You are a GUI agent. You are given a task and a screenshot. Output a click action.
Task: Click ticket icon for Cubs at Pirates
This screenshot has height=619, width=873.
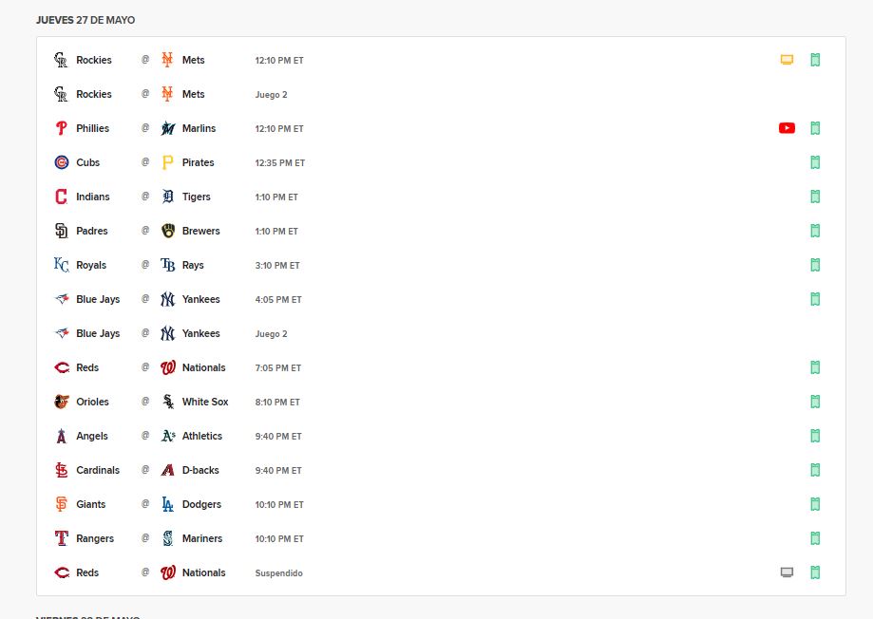point(815,162)
